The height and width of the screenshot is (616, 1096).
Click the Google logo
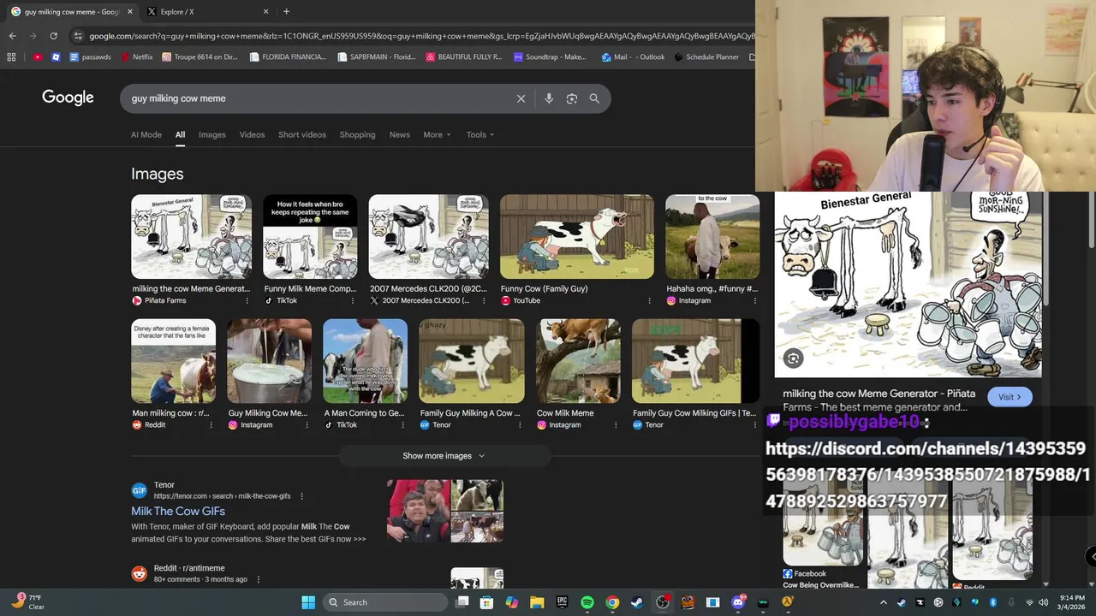tap(68, 98)
